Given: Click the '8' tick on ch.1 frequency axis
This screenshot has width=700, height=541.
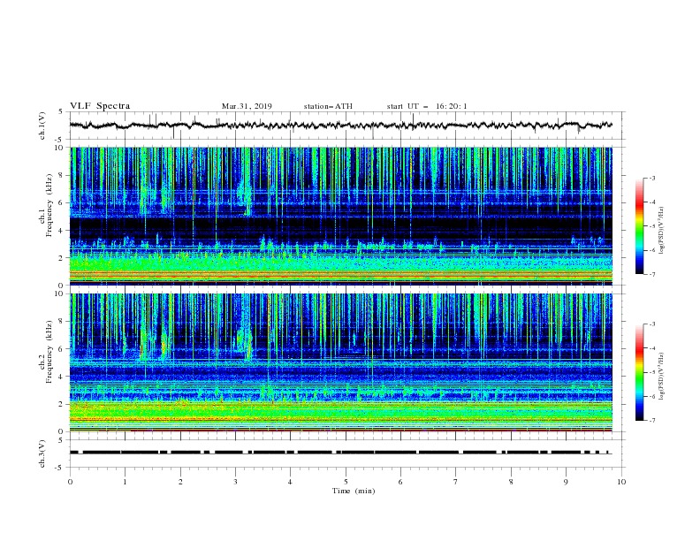Looking at the screenshot, I should click(x=61, y=175).
